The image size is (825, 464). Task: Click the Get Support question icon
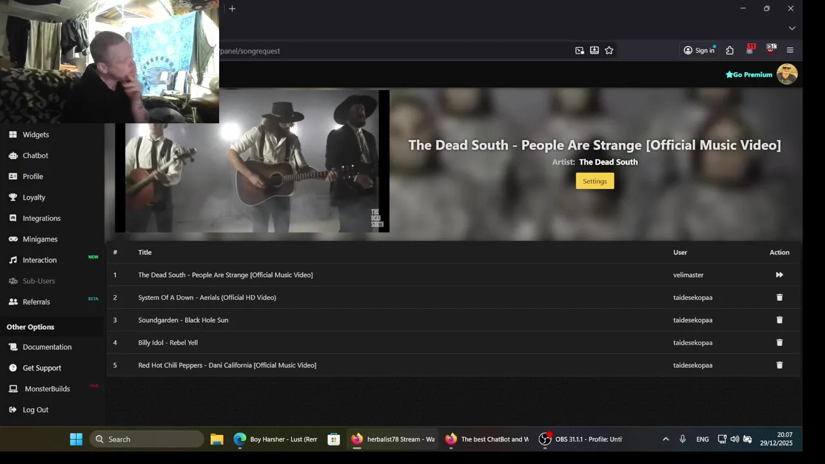[13, 368]
